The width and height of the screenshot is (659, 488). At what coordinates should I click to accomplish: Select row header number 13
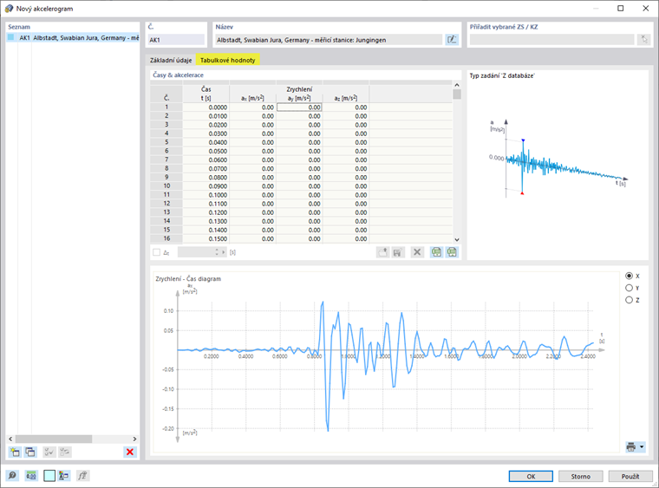tap(166, 212)
